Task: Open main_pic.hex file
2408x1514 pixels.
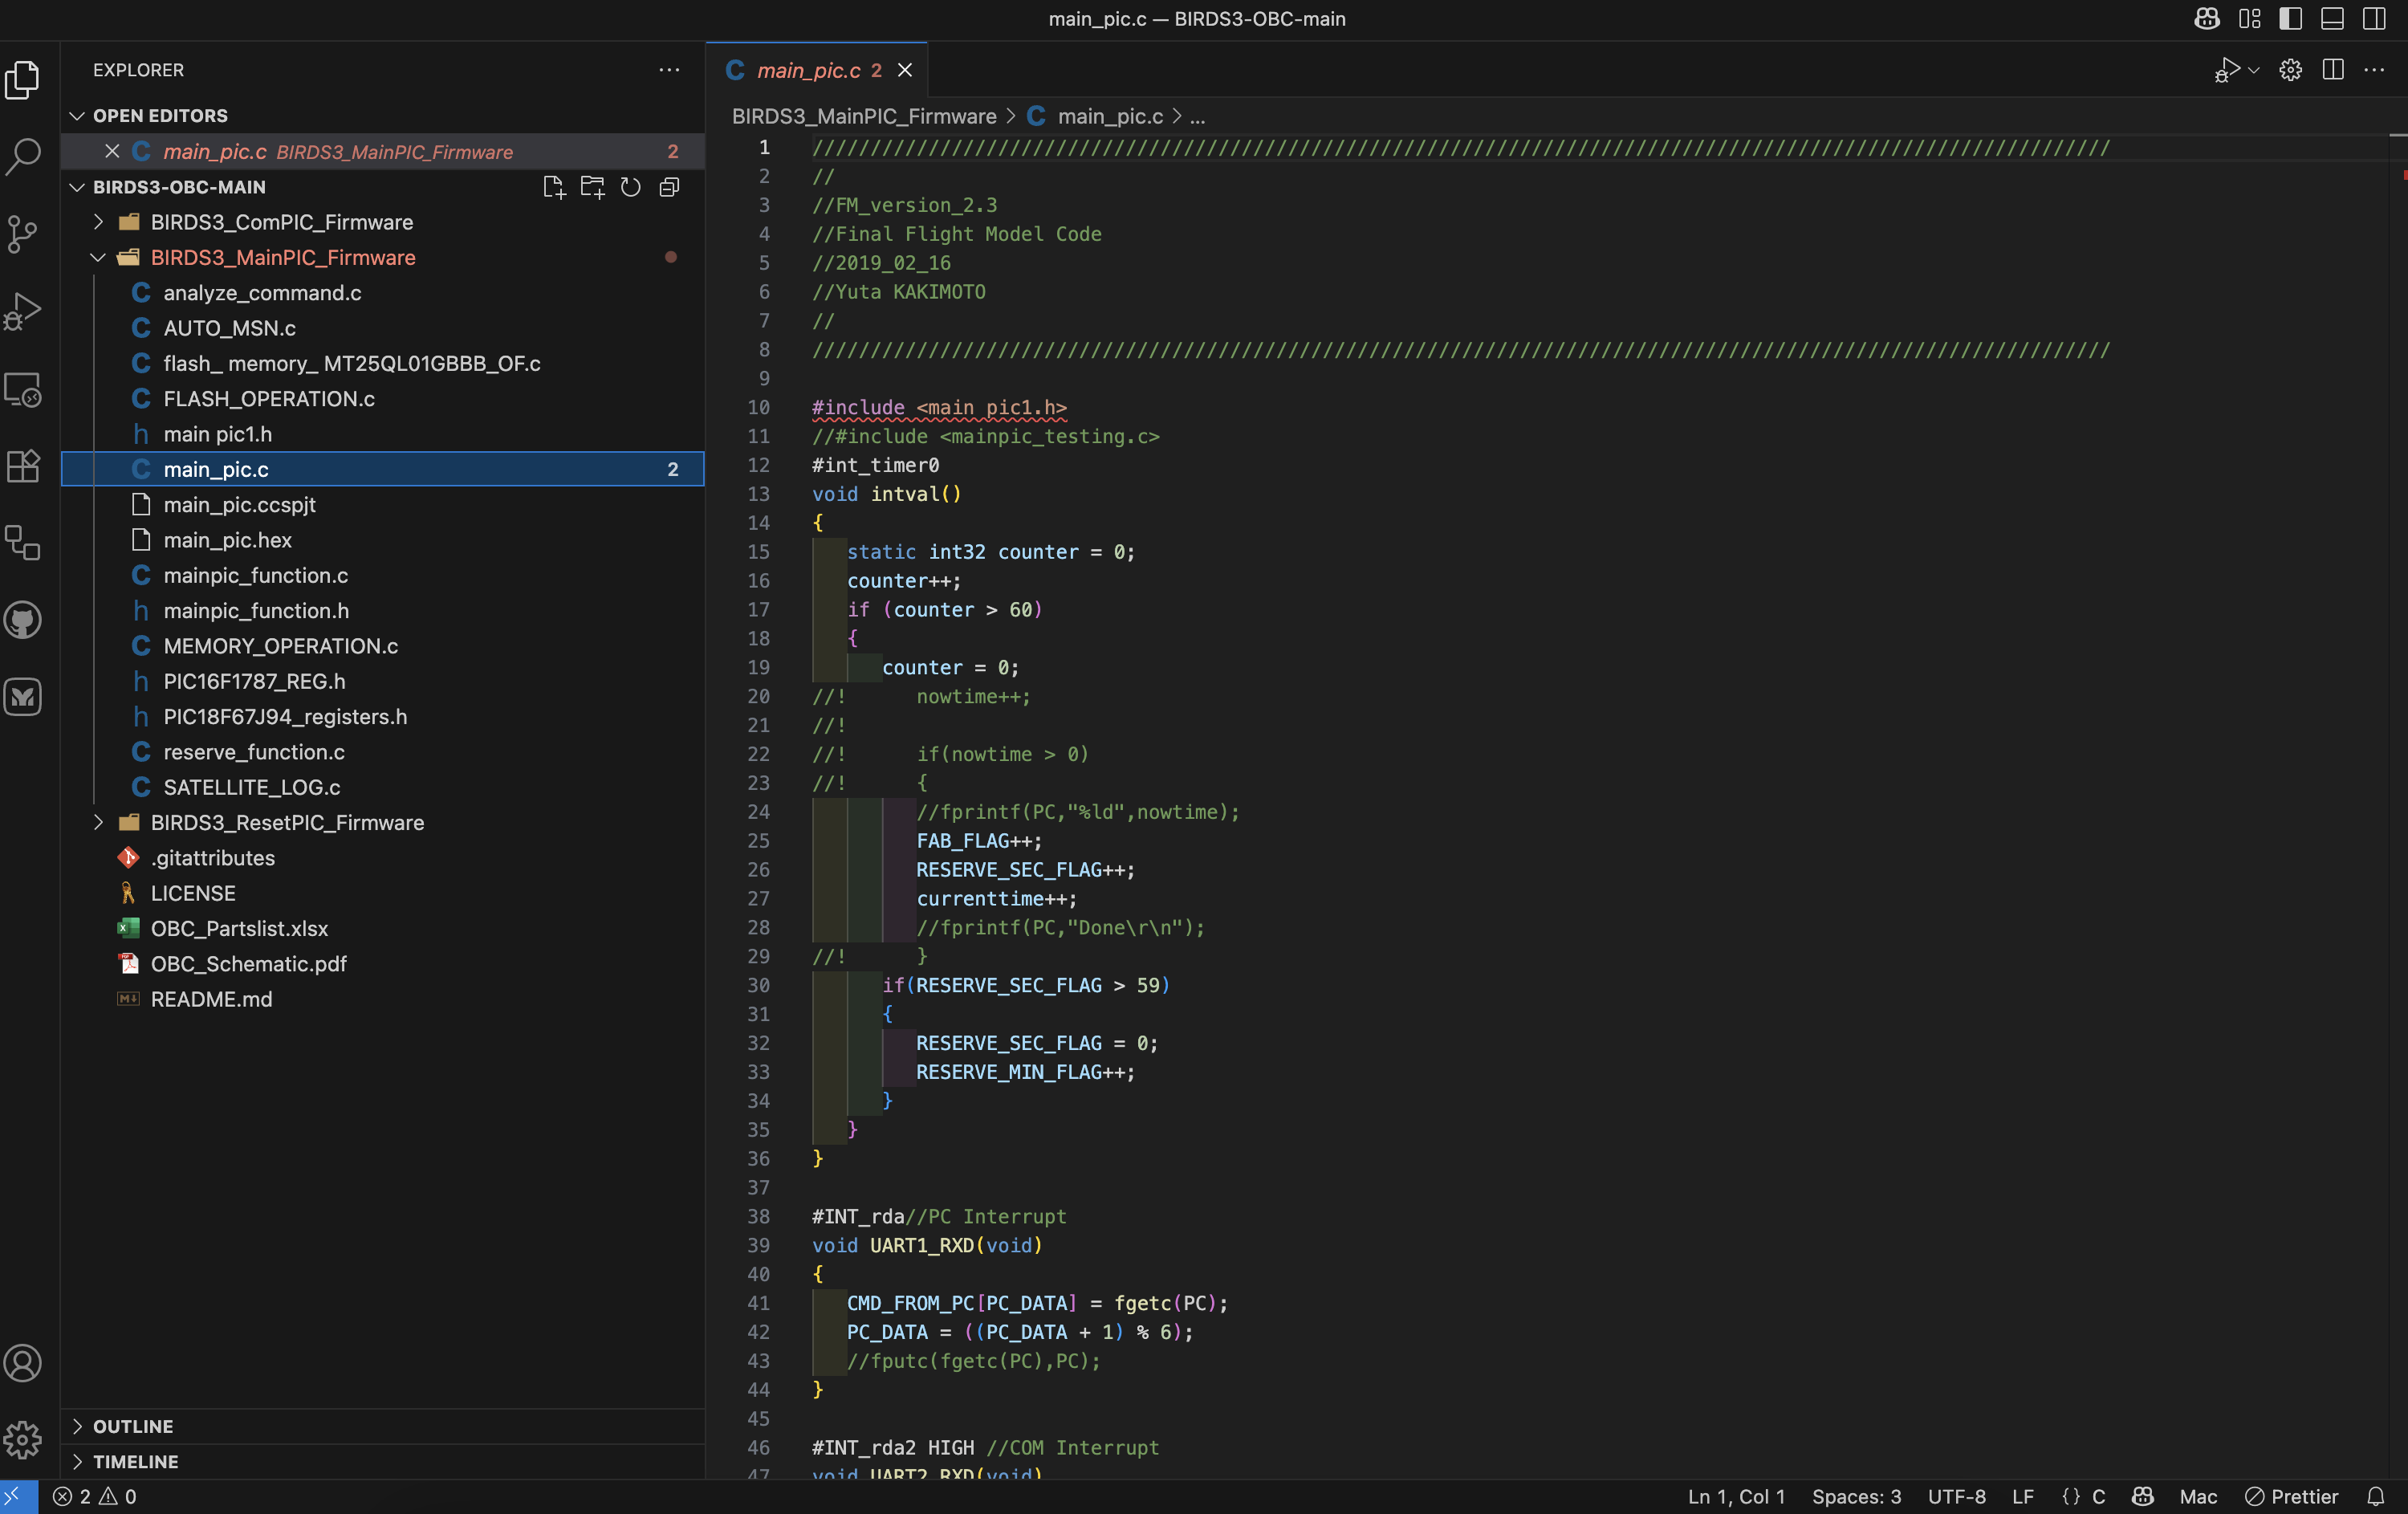Action: (227, 540)
